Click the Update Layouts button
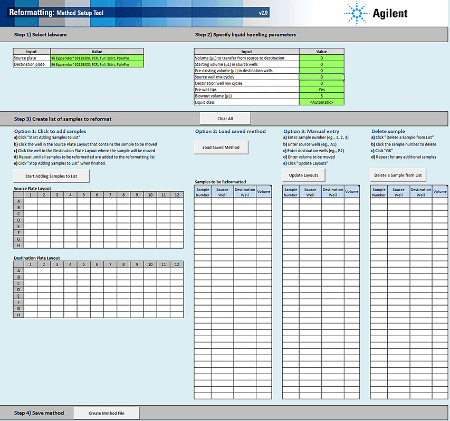The width and height of the screenshot is (450, 421). pos(303,175)
